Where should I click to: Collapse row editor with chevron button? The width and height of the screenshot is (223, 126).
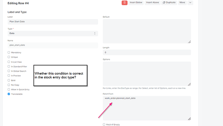[190, 3]
